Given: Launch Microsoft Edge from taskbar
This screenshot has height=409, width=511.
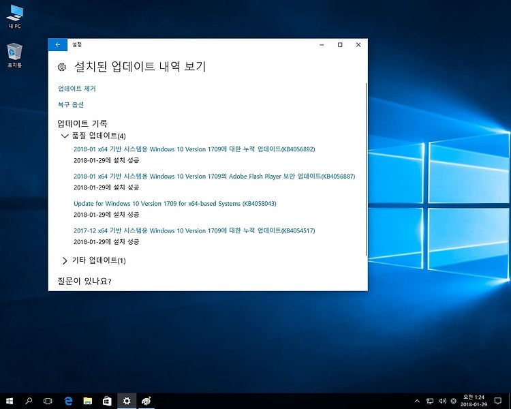Looking at the screenshot, I should [x=68, y=401].
